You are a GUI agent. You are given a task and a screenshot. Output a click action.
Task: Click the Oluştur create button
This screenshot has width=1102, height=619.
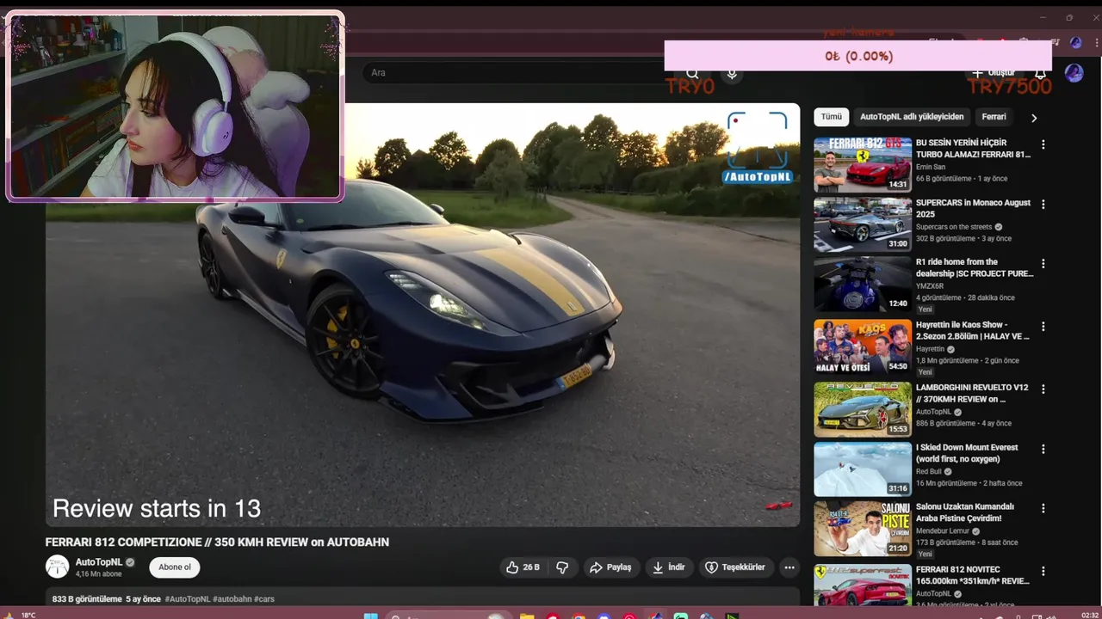click(994, 73)
